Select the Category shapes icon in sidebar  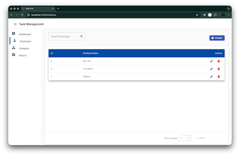pyautogui.click(x=14, y=48)
